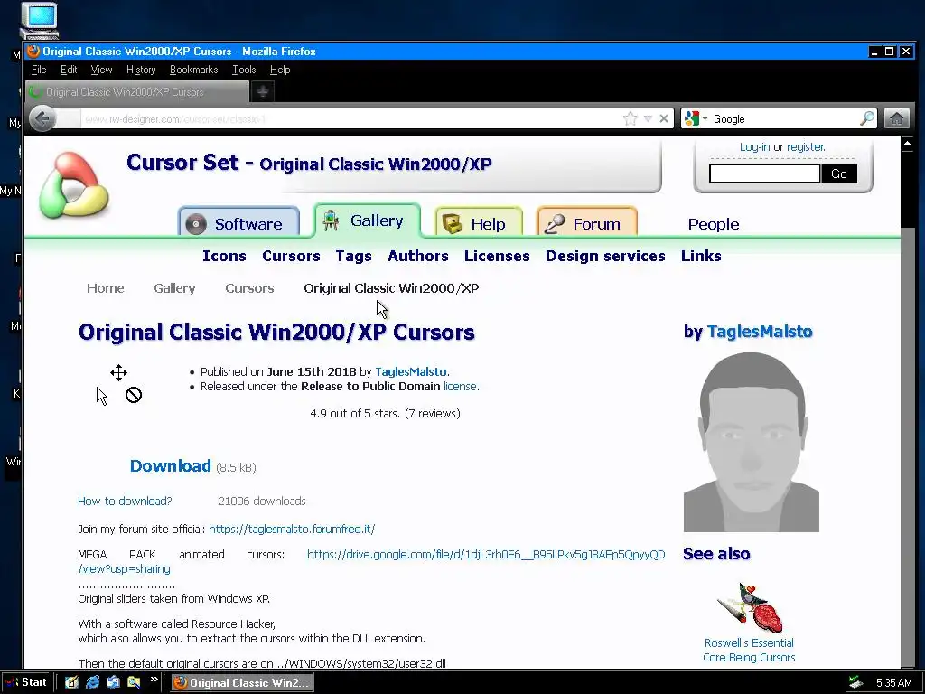Click the RealWorld Designer logo
Image resolution: width=925 pixels, height=694 pixels.
[73, 184]
